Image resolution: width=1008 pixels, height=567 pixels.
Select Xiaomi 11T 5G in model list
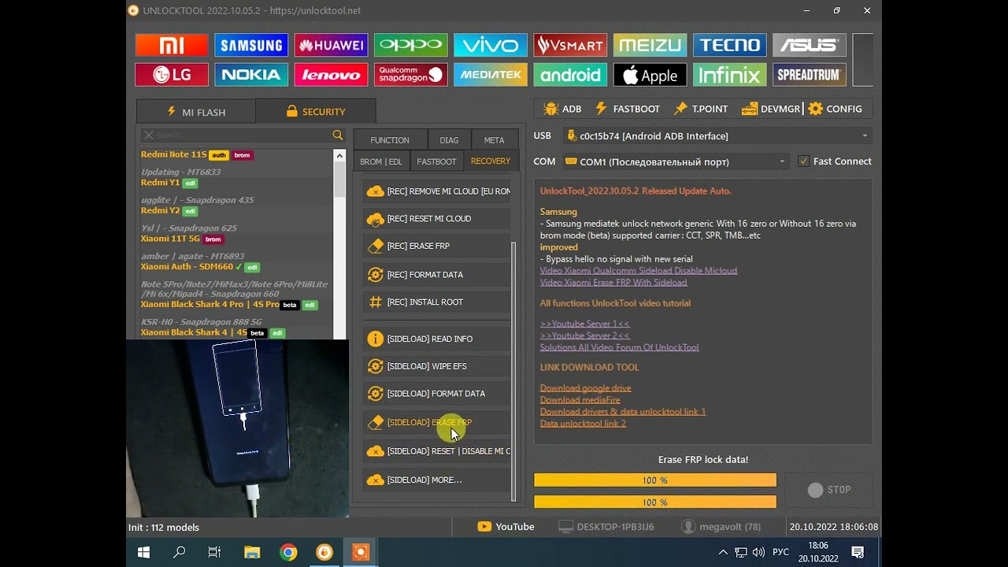click(x=170, y=239)
